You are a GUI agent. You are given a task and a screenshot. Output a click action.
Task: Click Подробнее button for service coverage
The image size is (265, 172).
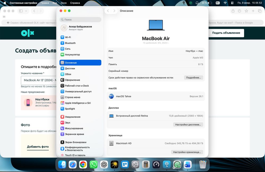(193, 78)
